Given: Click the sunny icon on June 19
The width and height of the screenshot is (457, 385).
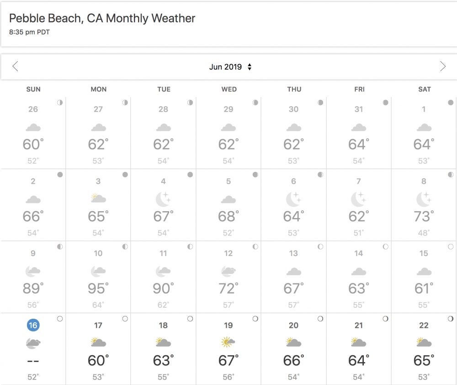Looking at the screenshot, I should [228, 342].
